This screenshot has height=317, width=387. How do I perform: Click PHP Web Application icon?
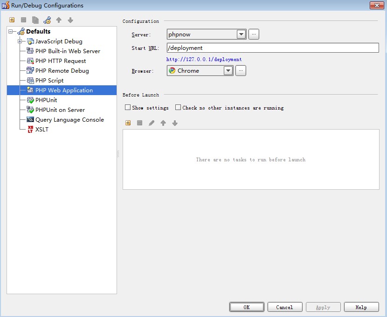pos(30,90)
